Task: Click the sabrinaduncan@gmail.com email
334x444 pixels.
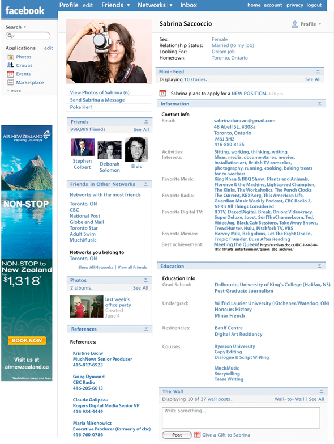Action: tap(245, 121)
